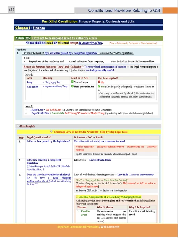Click the bracketed note 'Law = Act made by Parliament'
Image resolution: width=178 pixels, height=238 pixels.
pos(133,43)
